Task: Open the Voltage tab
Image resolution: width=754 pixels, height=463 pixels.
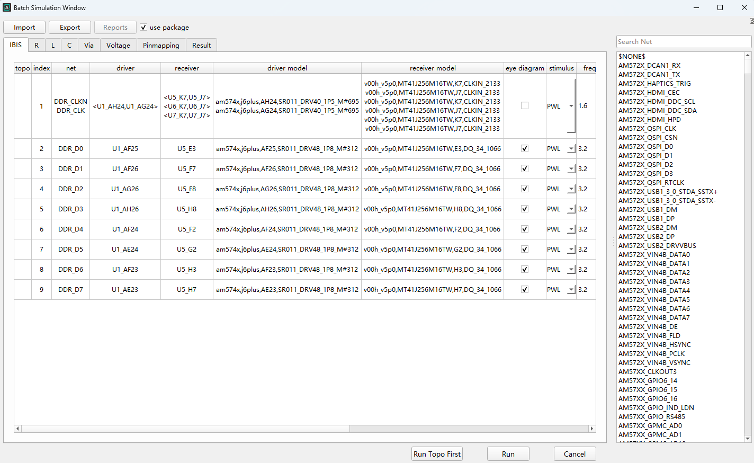Action: [118, 46]
